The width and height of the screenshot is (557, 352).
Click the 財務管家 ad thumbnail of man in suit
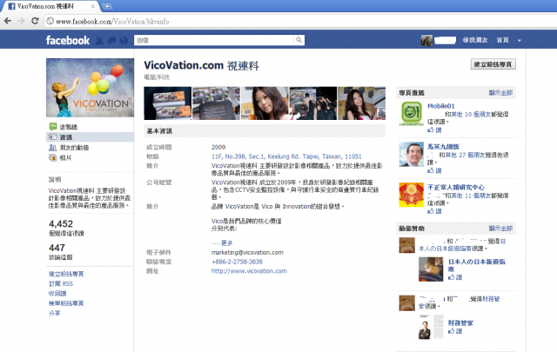click(x=431, y=327)
